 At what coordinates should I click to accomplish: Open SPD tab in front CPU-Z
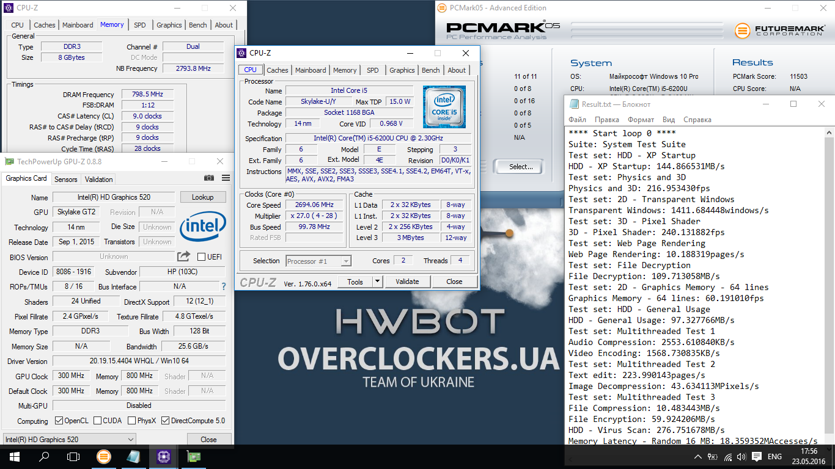373,70
